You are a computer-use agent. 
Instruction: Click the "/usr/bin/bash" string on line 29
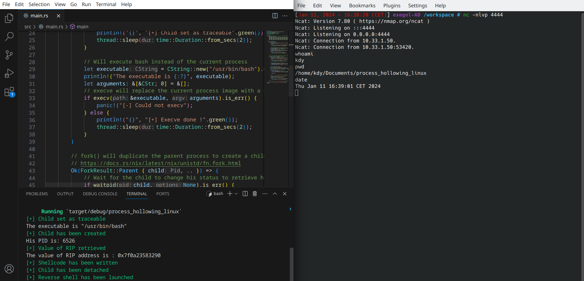tap(233, 69)
